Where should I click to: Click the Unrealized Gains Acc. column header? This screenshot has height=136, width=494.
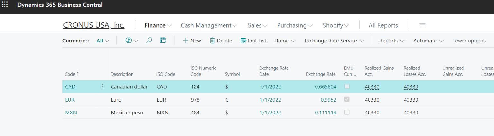coord(453,71)
